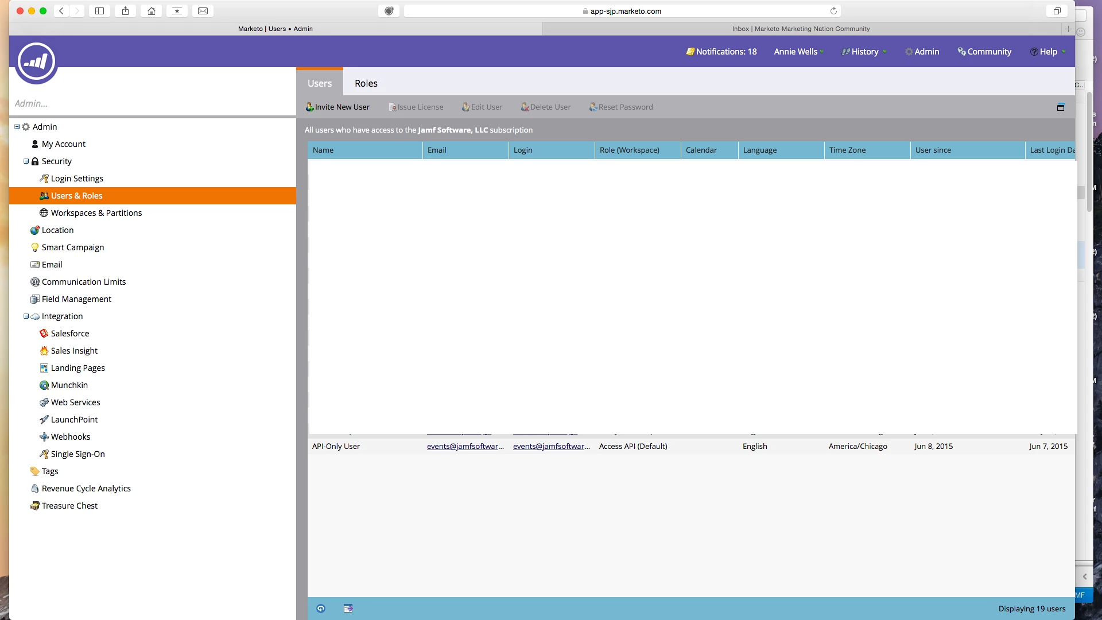Open the Annie Wells user dropdown
This screenshot has height=620, width=1102.
click(x=798, y=52)
